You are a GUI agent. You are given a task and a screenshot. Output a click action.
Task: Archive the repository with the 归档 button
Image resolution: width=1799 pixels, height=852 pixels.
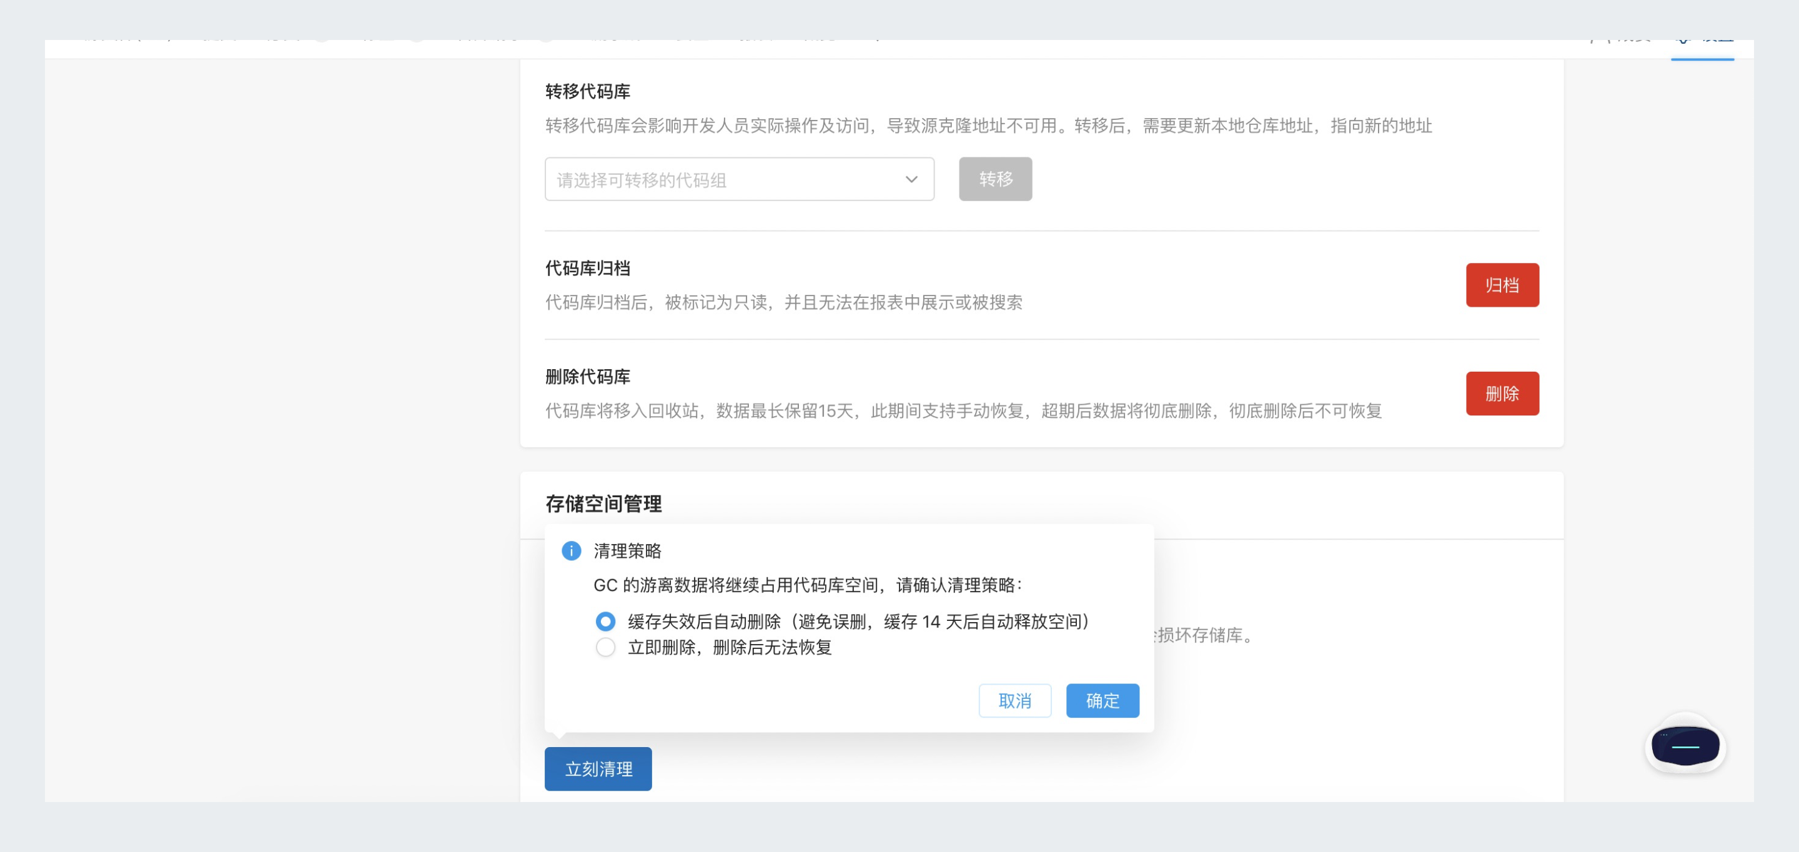[x=1502, y=284]
